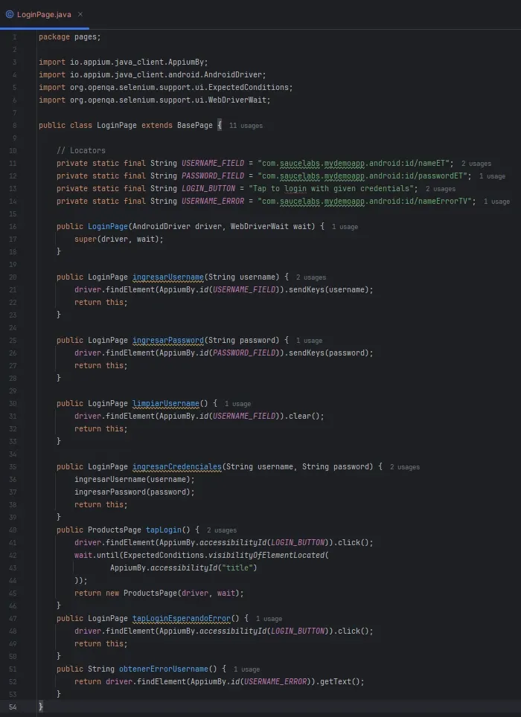The image size is (521, 717).
Task: Click the limpiarUsername method name
Action: click(x=165, y=403)
